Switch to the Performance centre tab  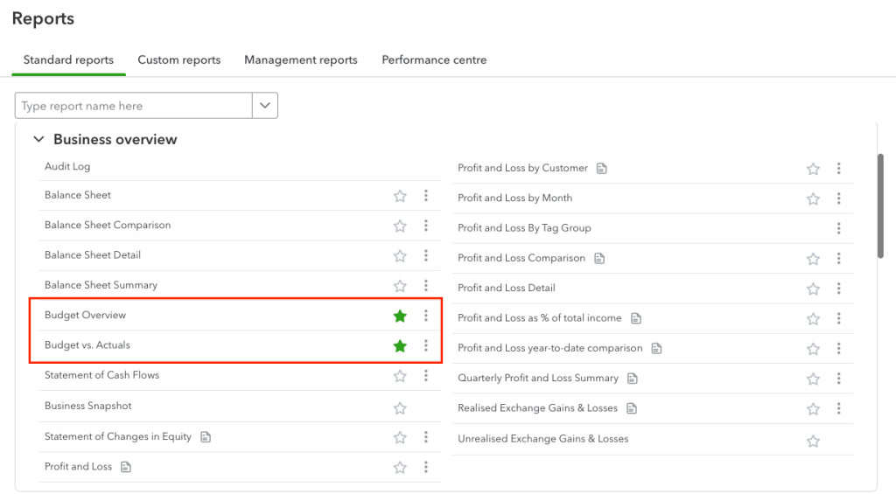click(434, 60)
